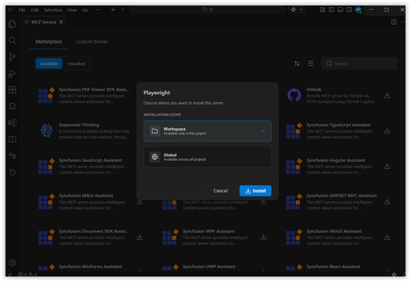Toggle Primary Side Bar layout icon

[331, 10]
